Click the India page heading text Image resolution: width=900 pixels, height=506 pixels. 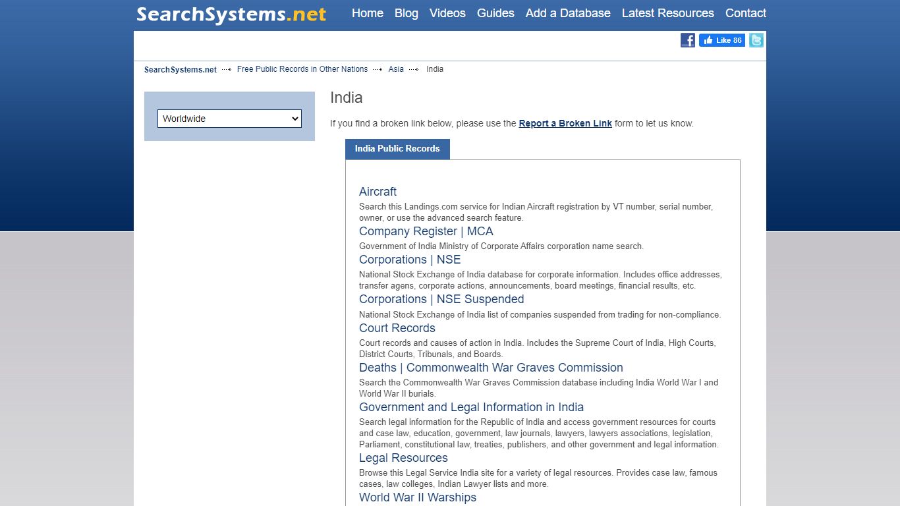tap(347, 98)
